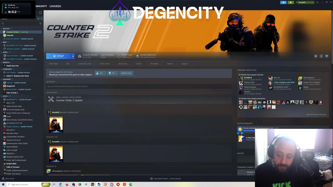Open the Workshop tab
This screenshot has height=187, width=333.
pos(154,64)
